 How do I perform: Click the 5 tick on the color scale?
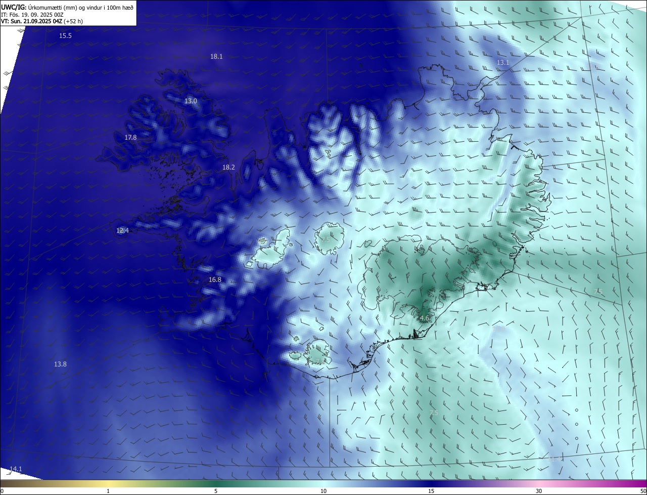(x=216, y=491)
